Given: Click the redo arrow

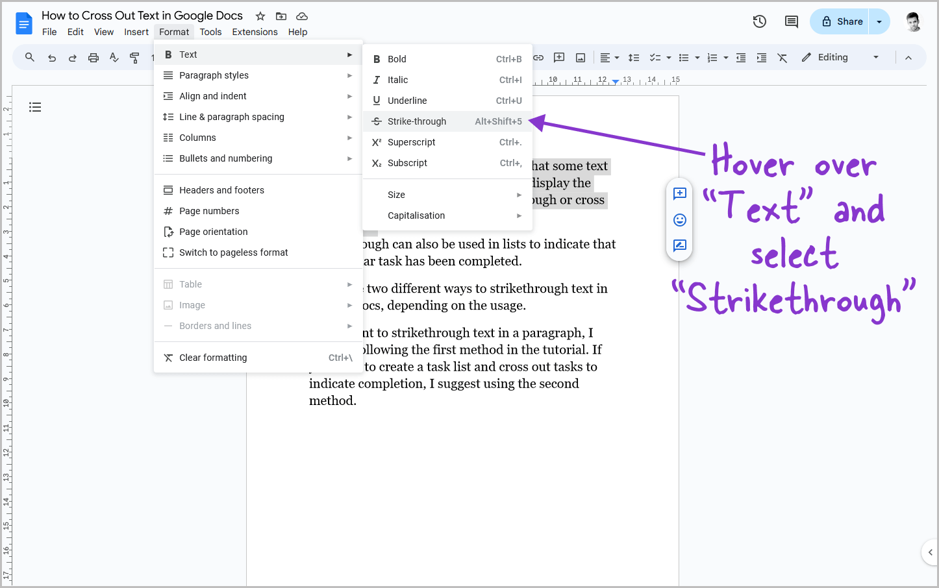Looking at the screenshot, I should point(73,58).
